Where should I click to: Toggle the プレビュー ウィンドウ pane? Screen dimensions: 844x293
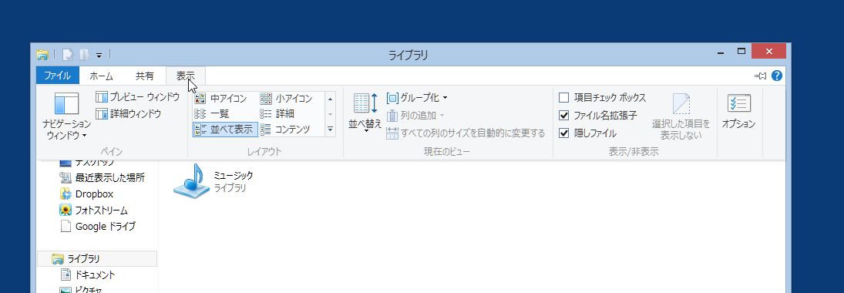[138, 97]
